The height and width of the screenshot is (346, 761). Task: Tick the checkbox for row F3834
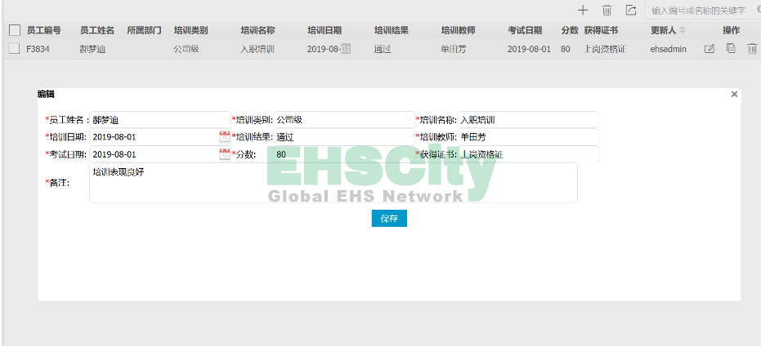coord(15,48)
